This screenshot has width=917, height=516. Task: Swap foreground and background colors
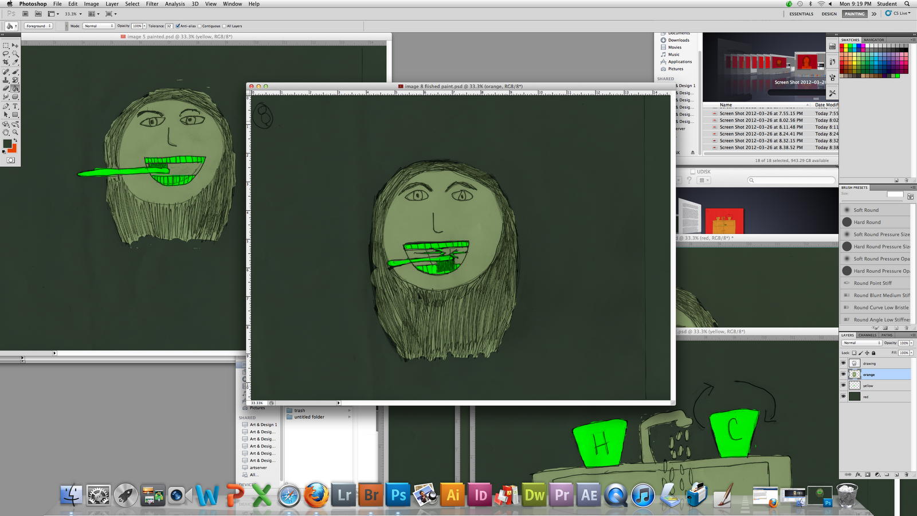pos(15,140)
